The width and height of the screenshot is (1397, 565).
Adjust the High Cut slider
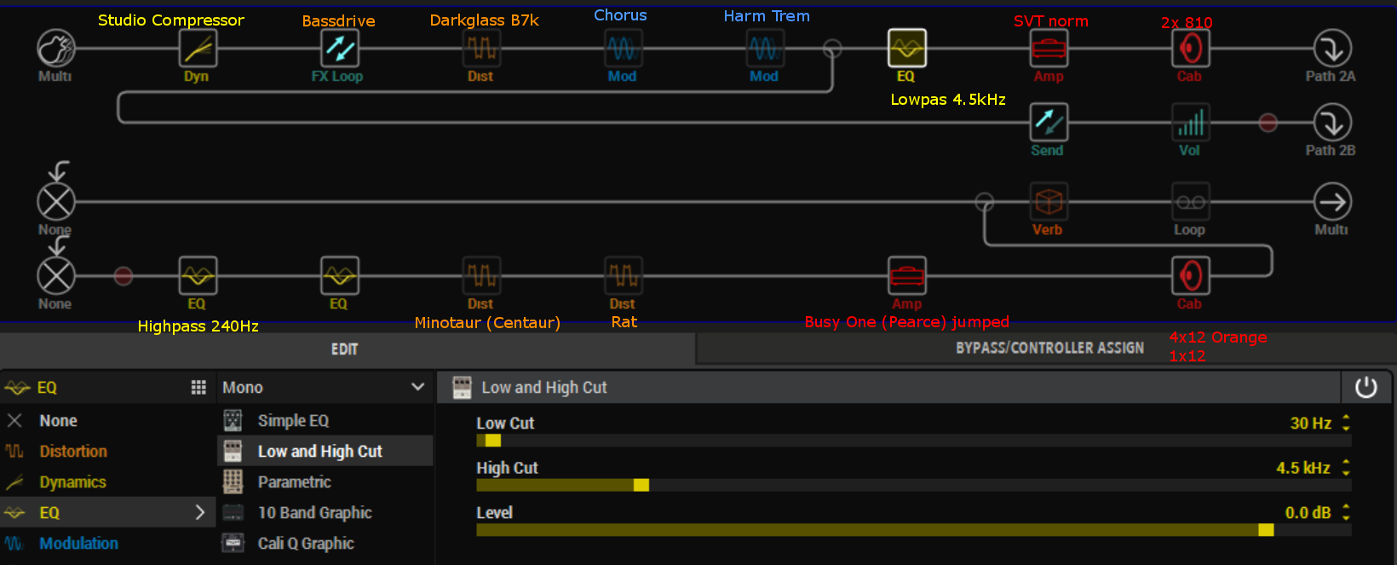[914, 485]
